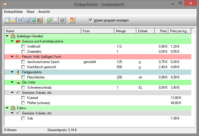Click the new shopping list icon
Image resolution: width=199 pixels, height=136 pixels.
coord(7,20)
